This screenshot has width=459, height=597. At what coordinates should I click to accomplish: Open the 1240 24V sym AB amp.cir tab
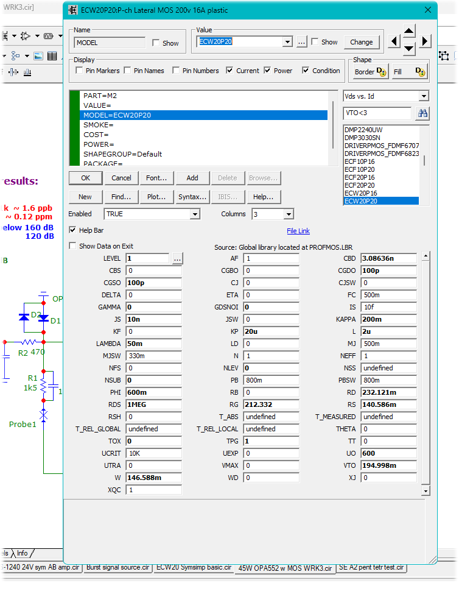pyautogui.click(x=41, y=567)
